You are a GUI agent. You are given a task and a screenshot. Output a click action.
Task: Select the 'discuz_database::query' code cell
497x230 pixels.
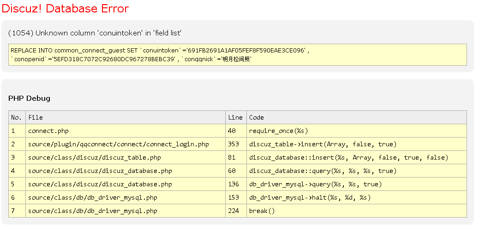[323, 171]
